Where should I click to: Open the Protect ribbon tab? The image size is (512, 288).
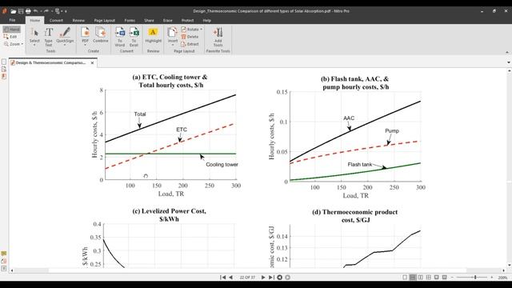(187, 20)
